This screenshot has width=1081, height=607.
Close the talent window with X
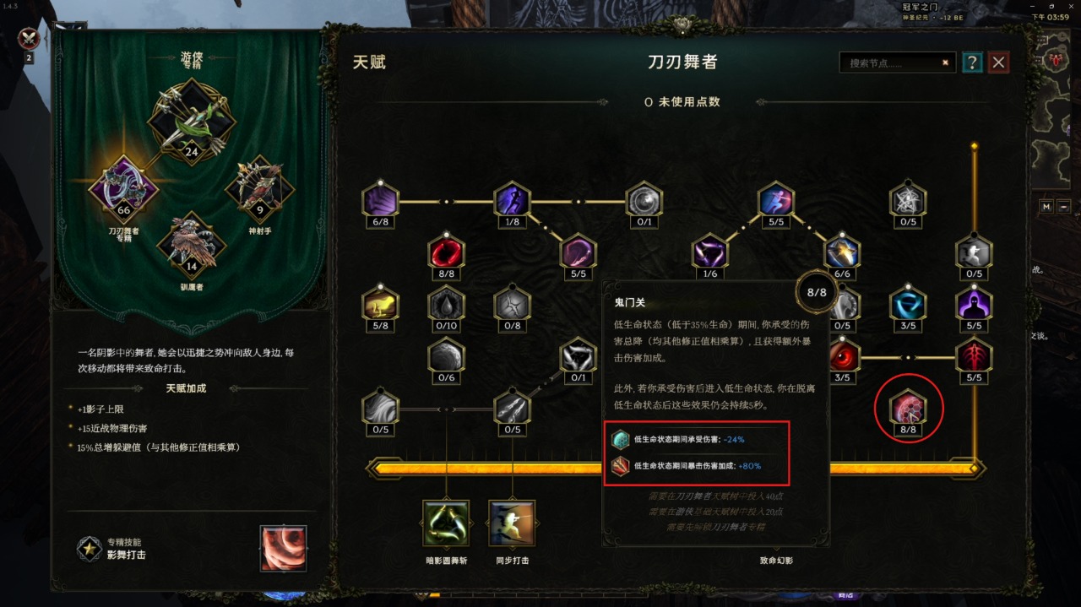(999, 62)
